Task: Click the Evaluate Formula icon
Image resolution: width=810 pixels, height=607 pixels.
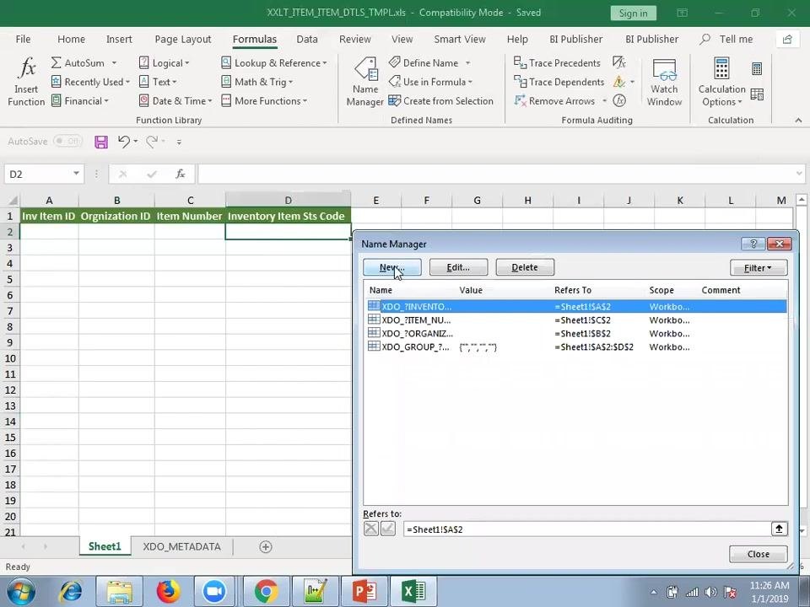Action: coord(619,100)
